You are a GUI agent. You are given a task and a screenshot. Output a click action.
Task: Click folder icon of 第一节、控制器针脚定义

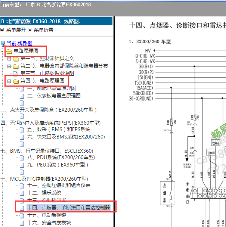(x=16, y=59)
